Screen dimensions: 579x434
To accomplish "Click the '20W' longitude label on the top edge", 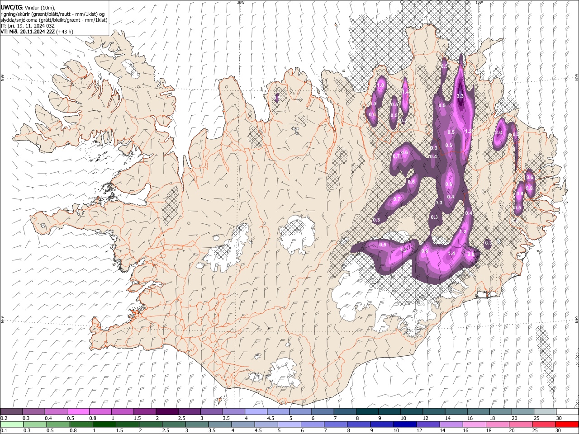I will pyautogui.click(x=241, y=2).
